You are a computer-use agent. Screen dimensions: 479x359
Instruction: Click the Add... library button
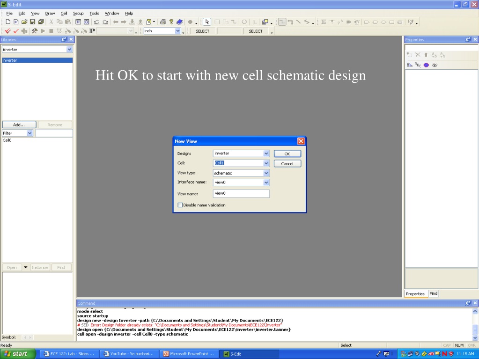click(x=19, y=125)
